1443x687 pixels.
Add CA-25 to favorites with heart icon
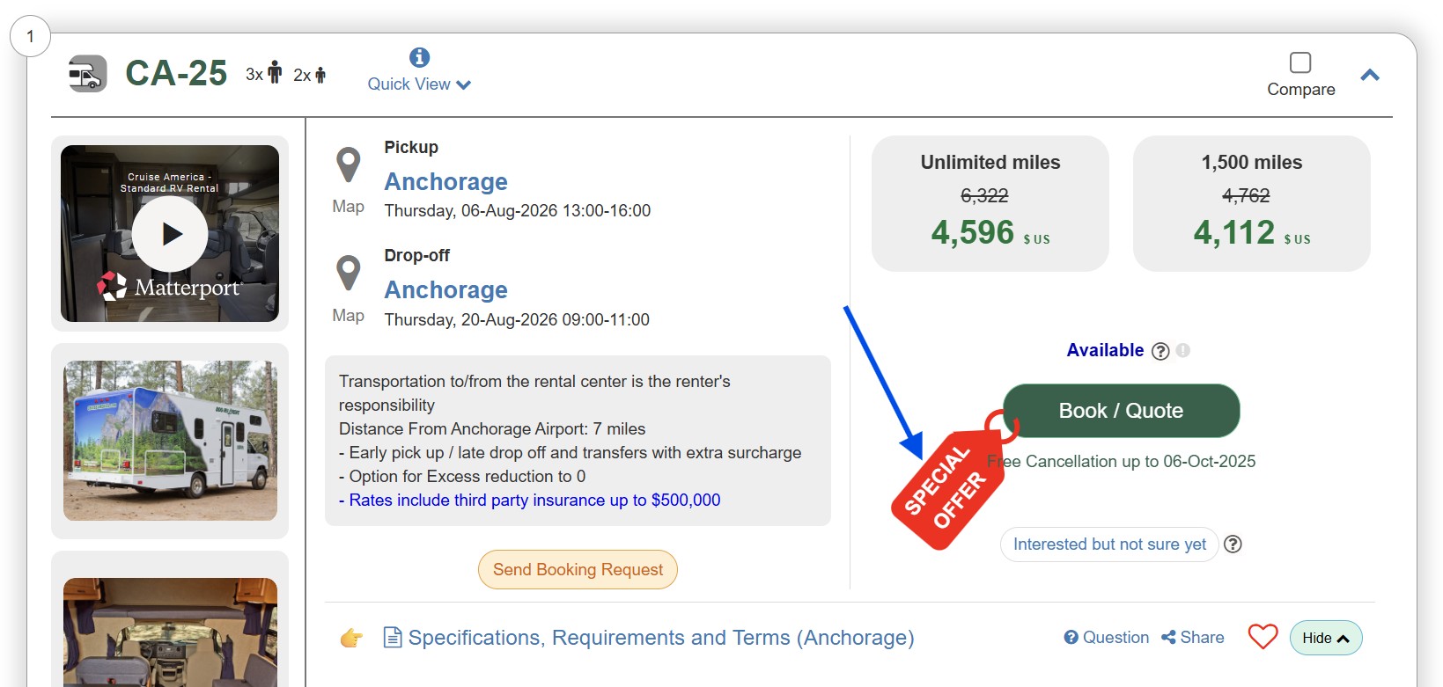[1263, 637]
